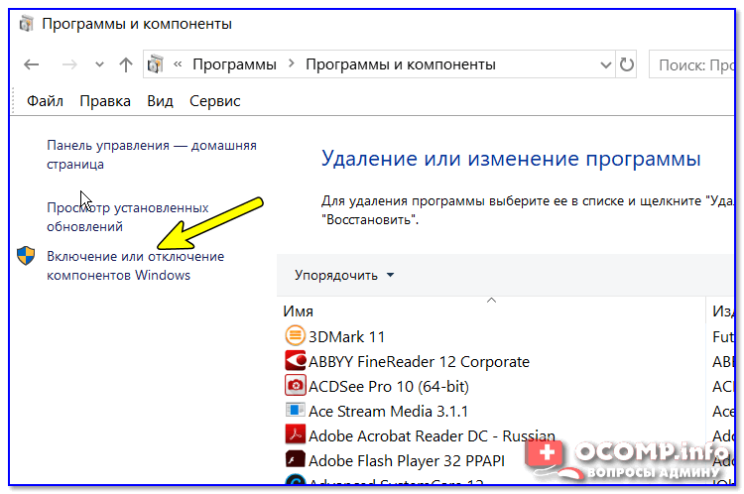Open Просмотр установленных обновлений link
This screenshot has width=744, height=494.
coord(128,217)
